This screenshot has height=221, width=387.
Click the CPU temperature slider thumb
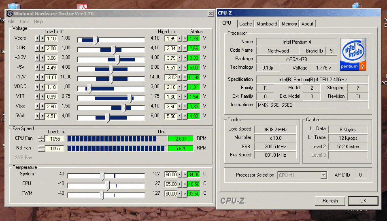(x=107, y=186)
